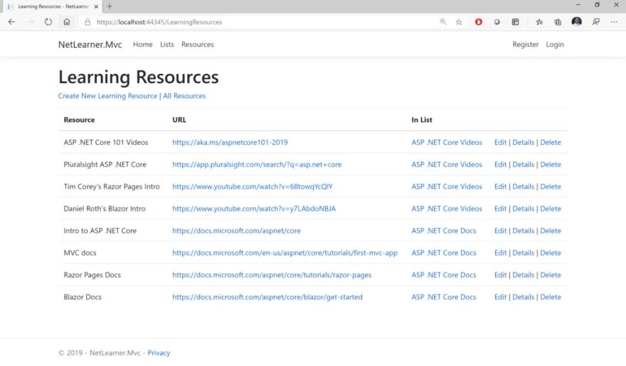This screenshot has width=626, height=366.
Task: Click the zoom magnifier icon in address bar
Action: pos(443,22)
